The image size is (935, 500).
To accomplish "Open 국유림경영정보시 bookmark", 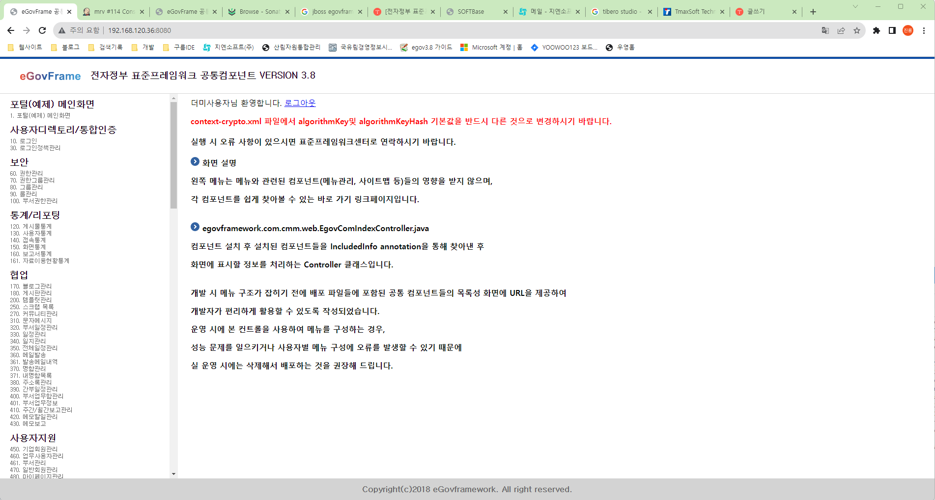I will pos(361,47).
